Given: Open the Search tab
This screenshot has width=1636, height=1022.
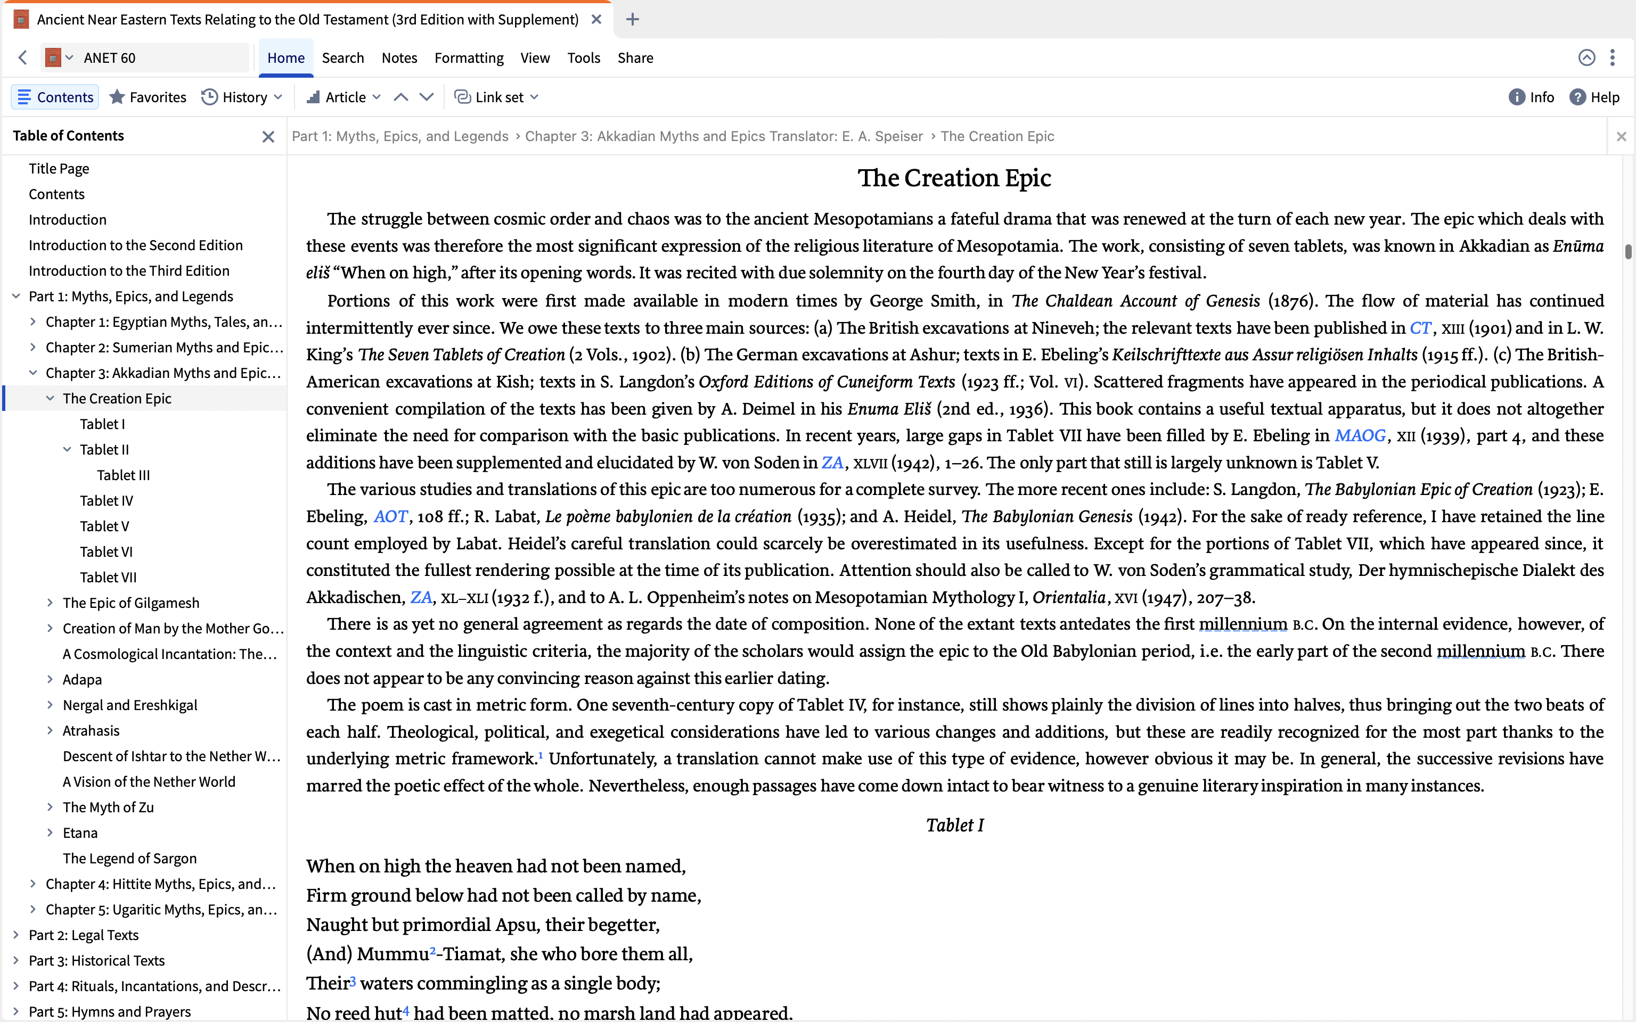Looking at the screenshot, I should pos(343,57).
